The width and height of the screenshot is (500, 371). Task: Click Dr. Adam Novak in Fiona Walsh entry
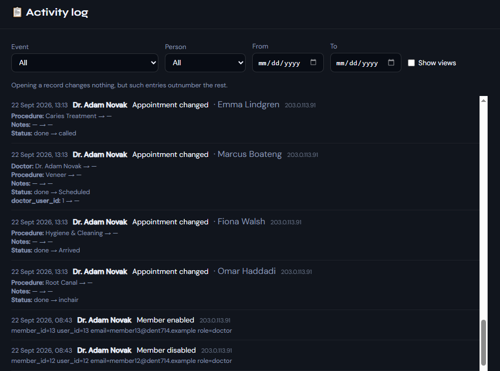coord(100,222)
